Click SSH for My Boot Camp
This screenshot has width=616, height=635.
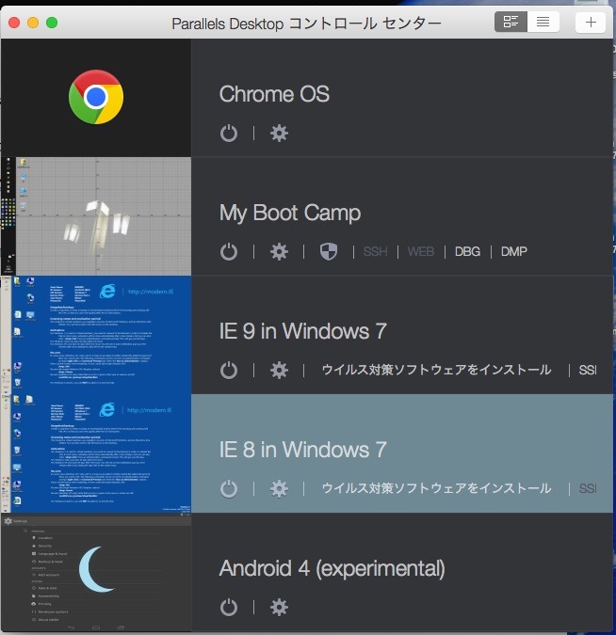tap(375, 251)
